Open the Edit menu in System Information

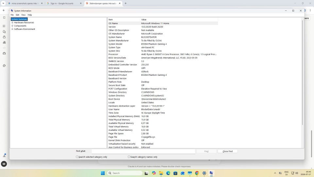17,15
